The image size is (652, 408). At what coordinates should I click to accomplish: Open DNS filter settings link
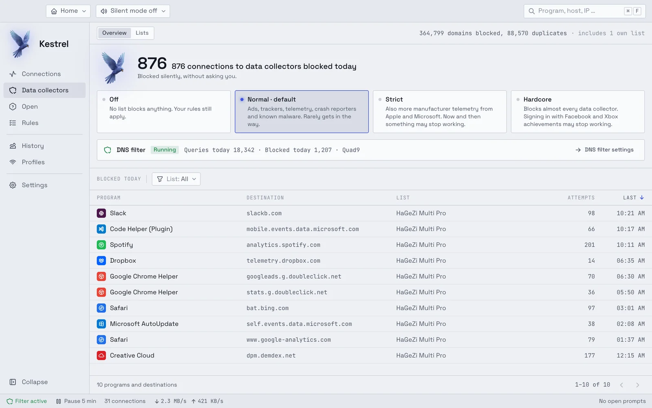[604, 150]
